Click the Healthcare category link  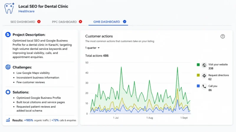point(27,11)
